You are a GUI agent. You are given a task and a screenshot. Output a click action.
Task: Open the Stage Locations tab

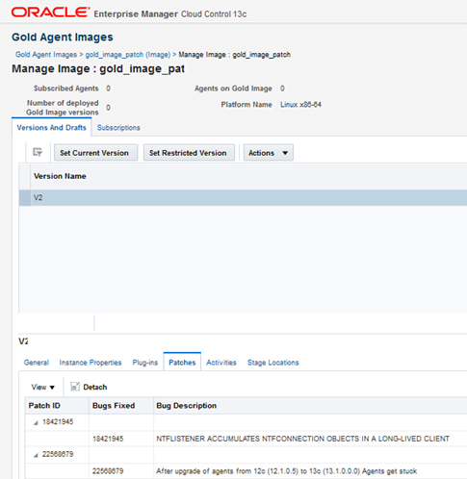click(272, 363)
